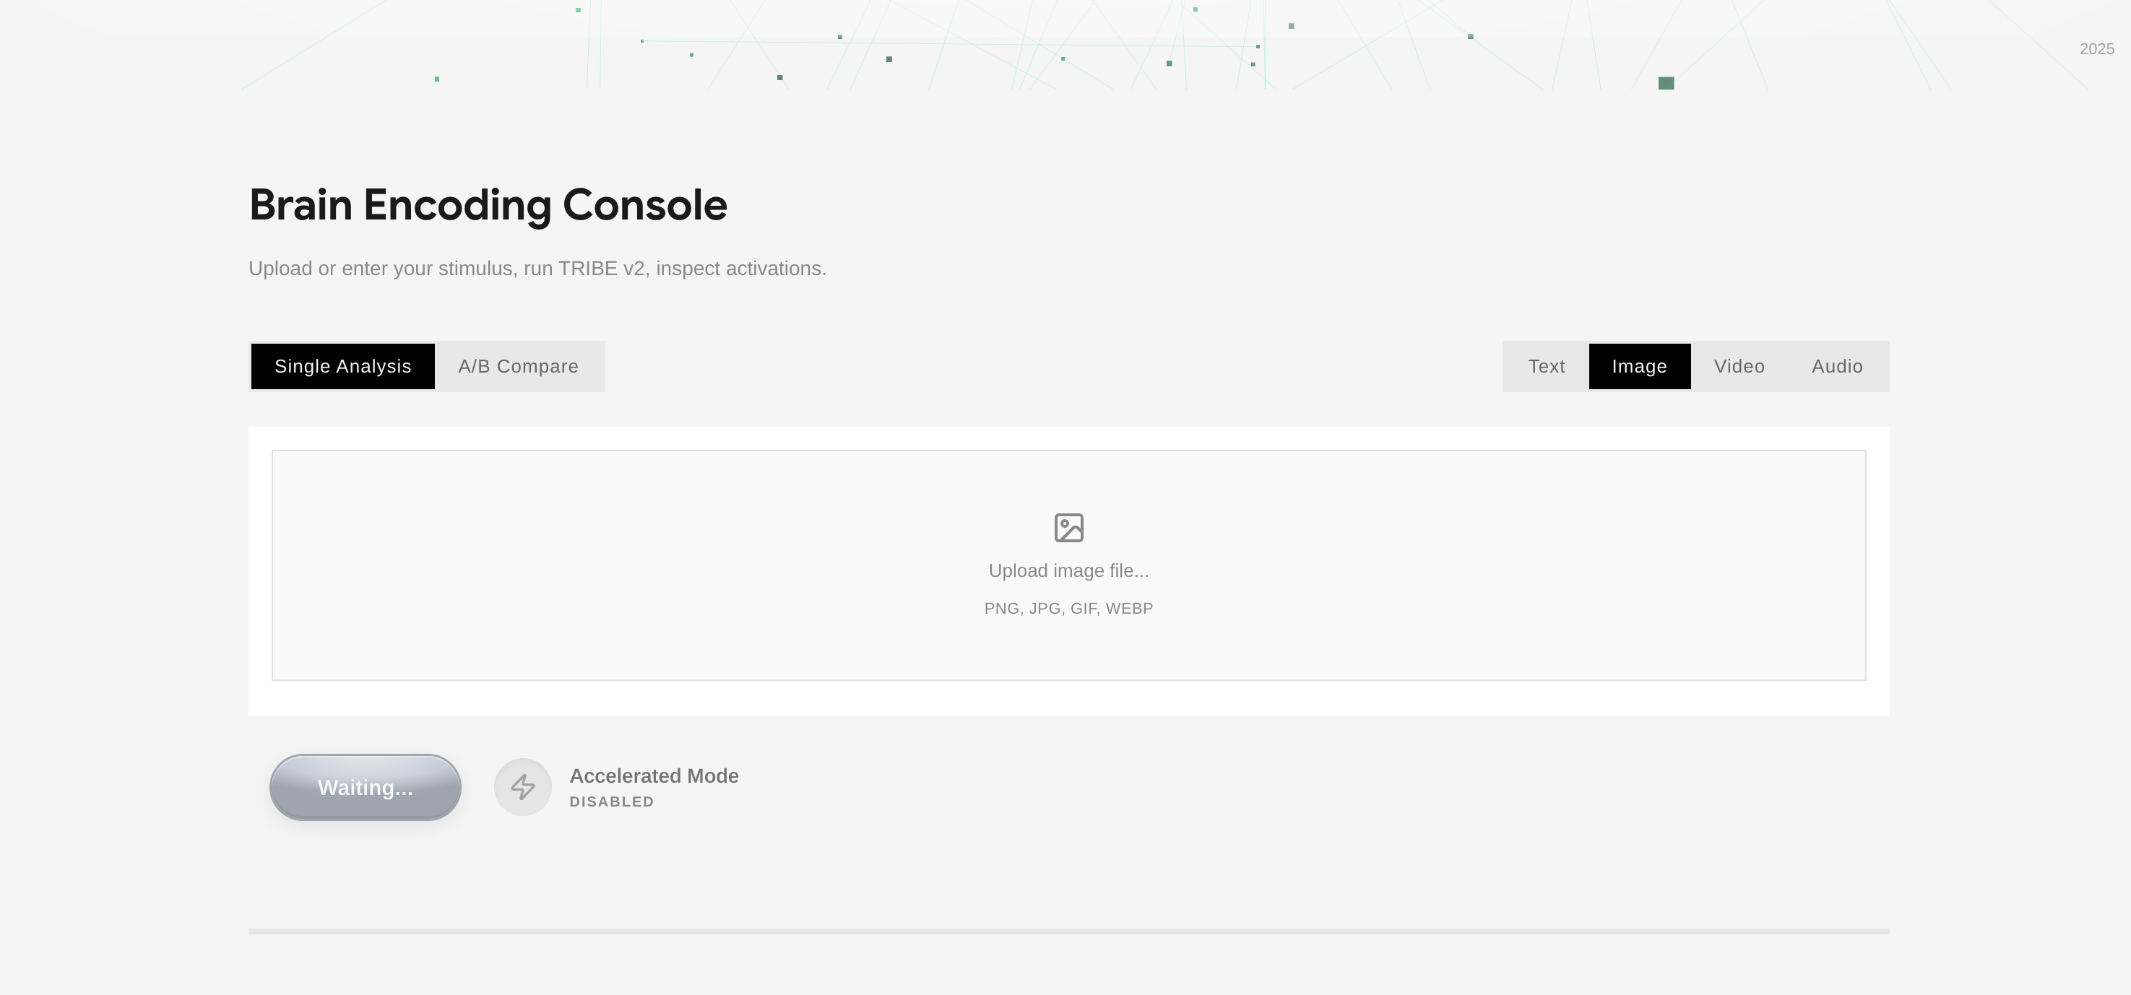Image resolution: width=2131 pixels, height=995 pixels.
Task: Click the DISABLED status text
Action: point(611,801)
